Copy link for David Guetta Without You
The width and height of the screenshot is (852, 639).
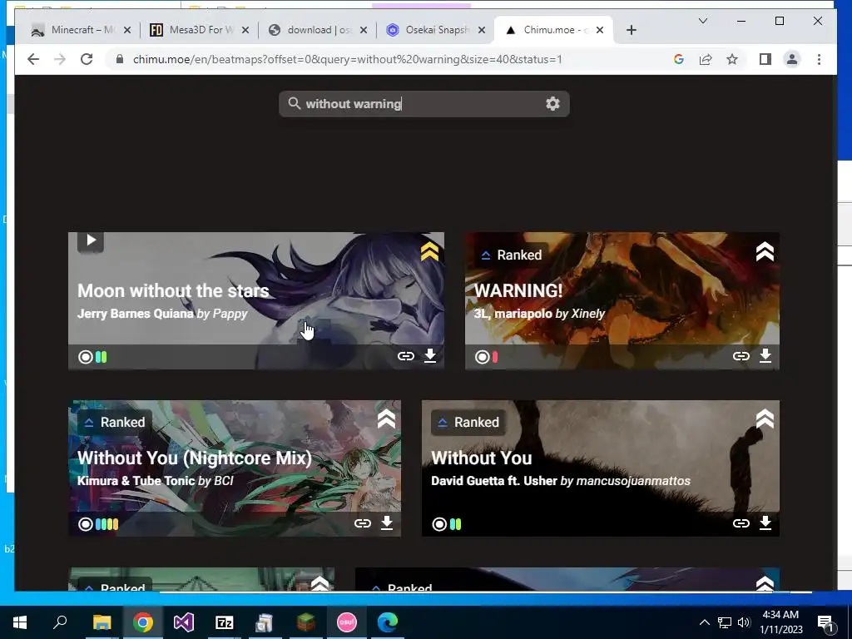(741, 523)
